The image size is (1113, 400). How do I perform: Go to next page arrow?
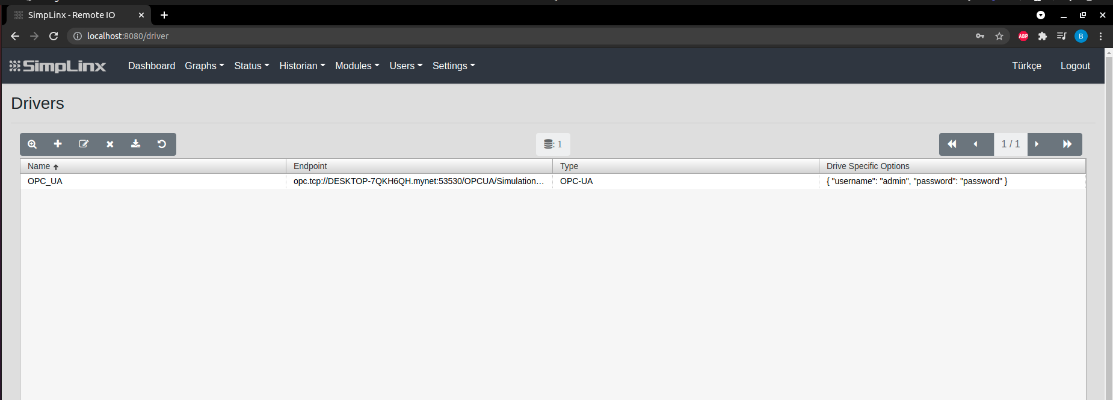(x=1037, y=144)
